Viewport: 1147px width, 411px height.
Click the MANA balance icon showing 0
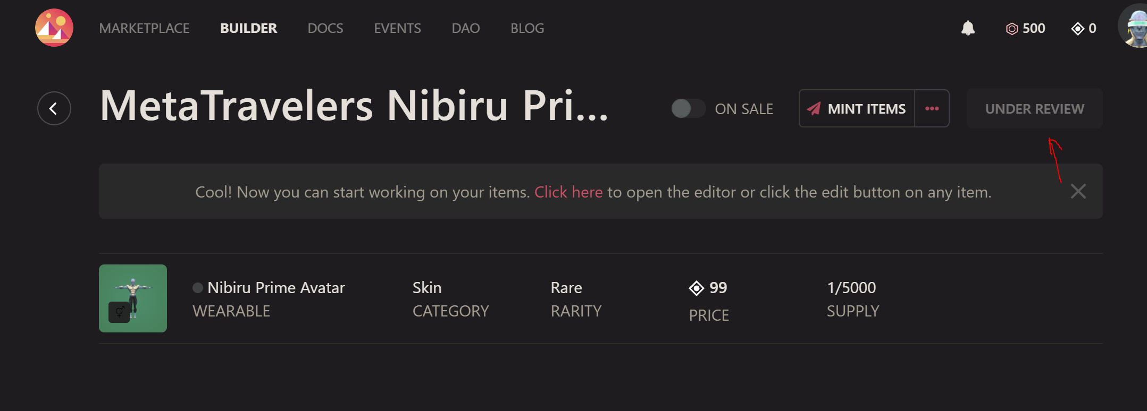[1077, 29]
